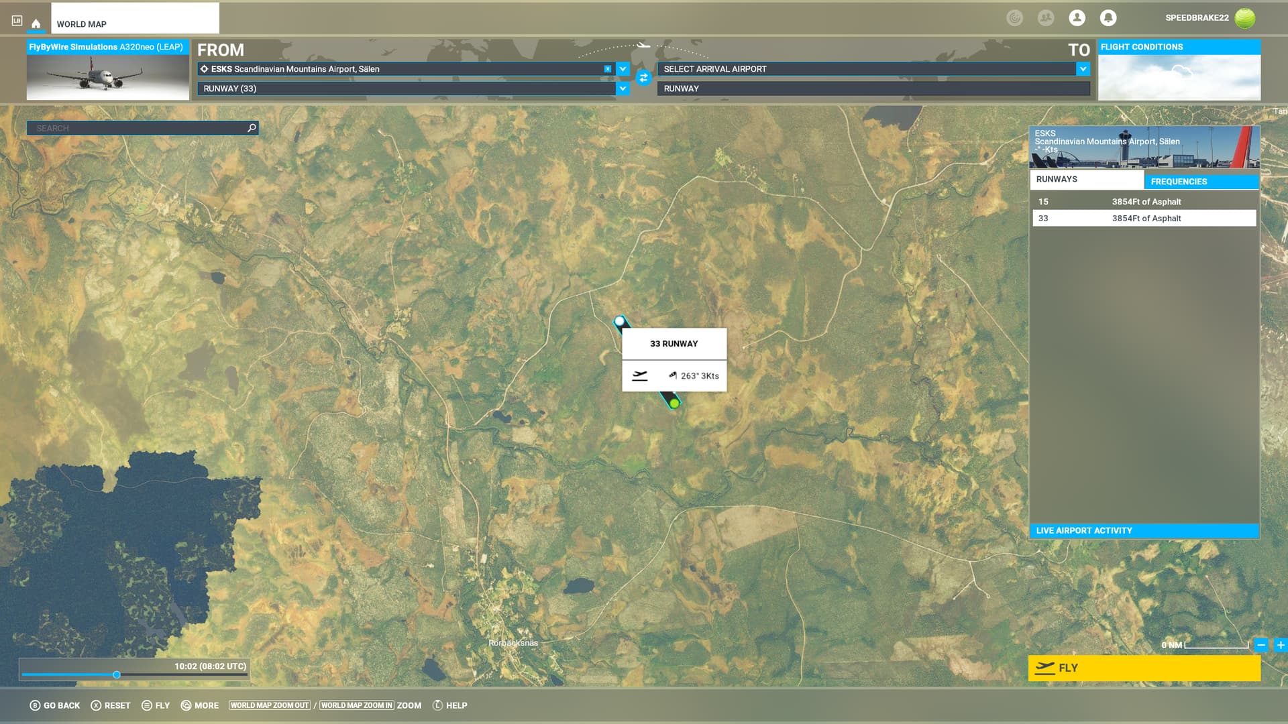Clear the ESKS departure airport selection
Viewport: 1288px width, 724px height.
607,69
